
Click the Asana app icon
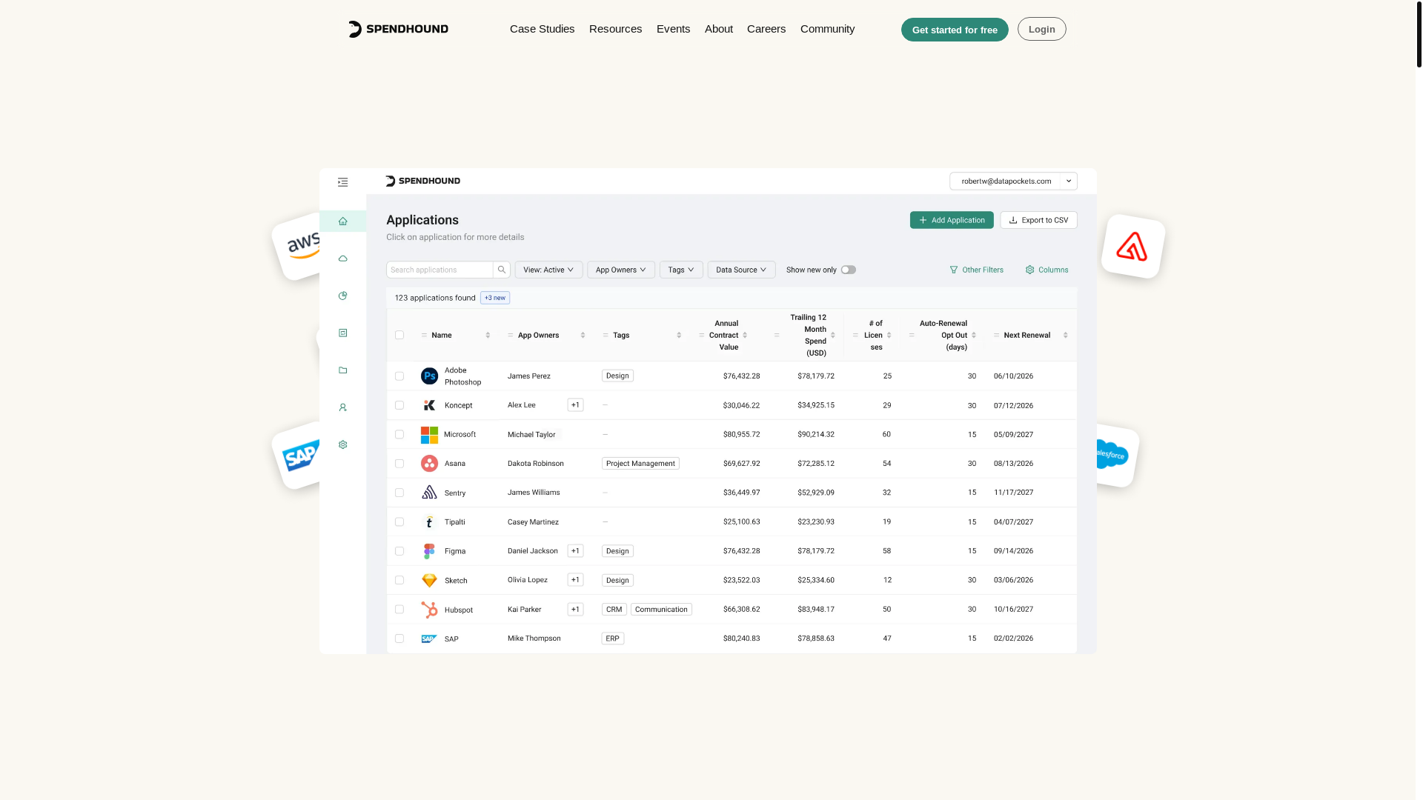429,464
